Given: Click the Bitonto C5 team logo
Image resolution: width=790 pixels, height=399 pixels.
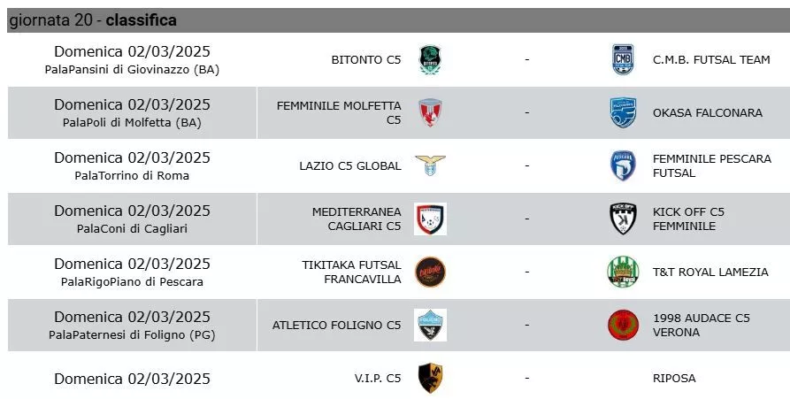Looking at the screenshot, I should [x=430, y=60].
